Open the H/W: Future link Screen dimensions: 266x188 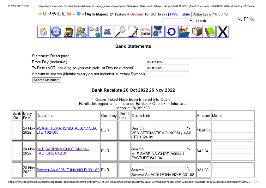(180, 14)
